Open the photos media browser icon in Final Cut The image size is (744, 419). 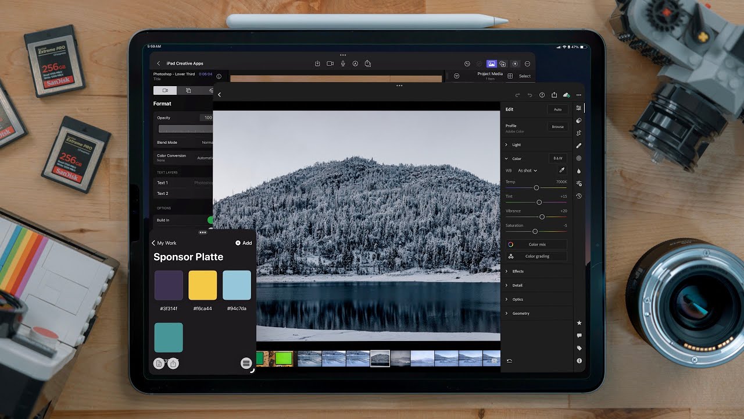[491, 63]
